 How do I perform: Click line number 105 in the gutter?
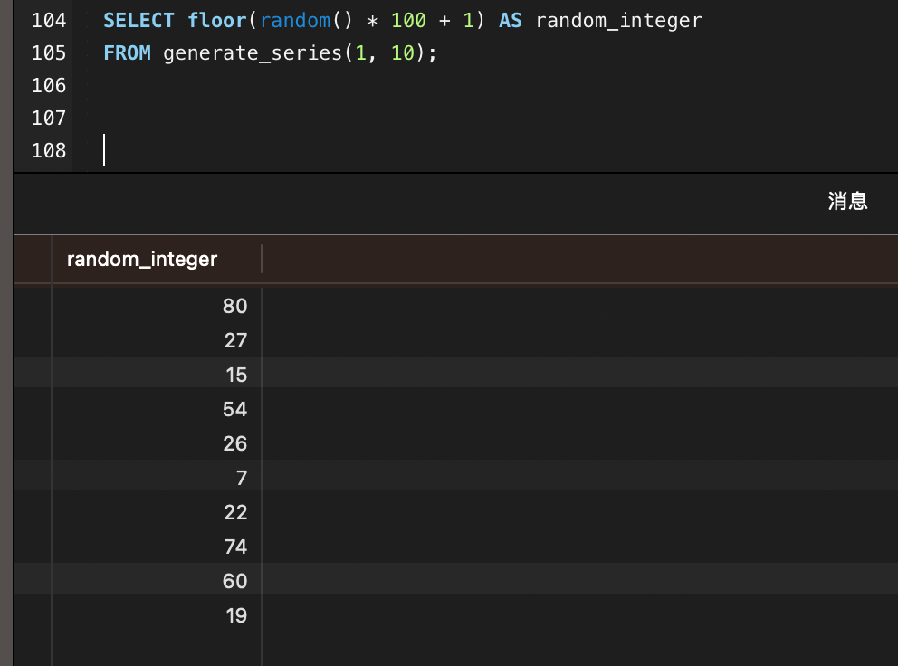pyautogui.click(x=49, y=52)
